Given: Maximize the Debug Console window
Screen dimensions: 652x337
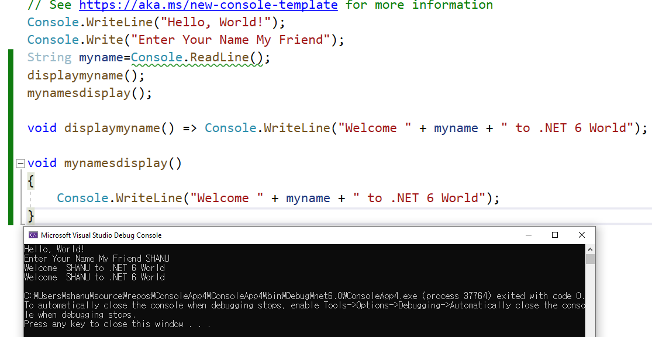Looking at the screenshot, I should [555, 235].
